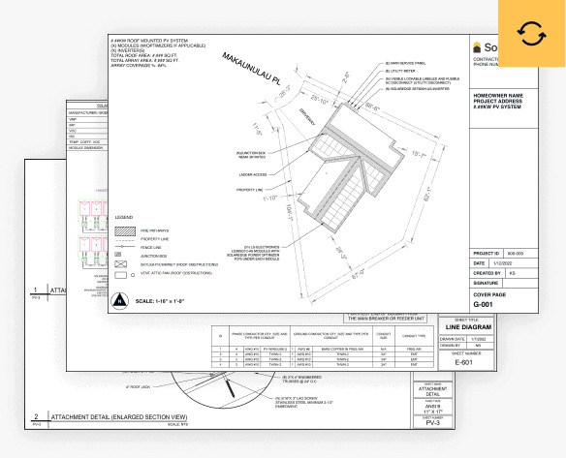Click the "E-601" sheet number
This screenshot has width=566, height=458.
click(463, 362)
